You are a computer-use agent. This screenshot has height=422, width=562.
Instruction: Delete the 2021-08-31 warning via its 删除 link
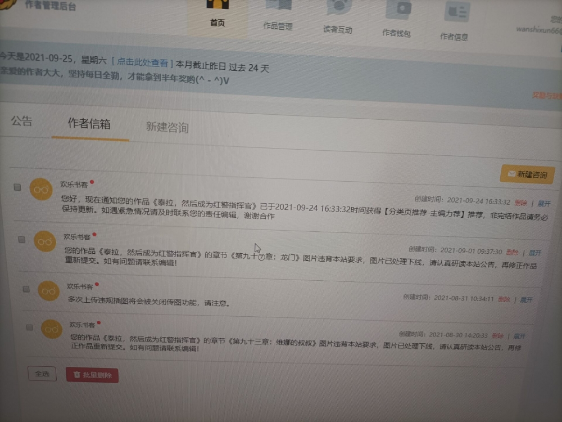[504, 299]
